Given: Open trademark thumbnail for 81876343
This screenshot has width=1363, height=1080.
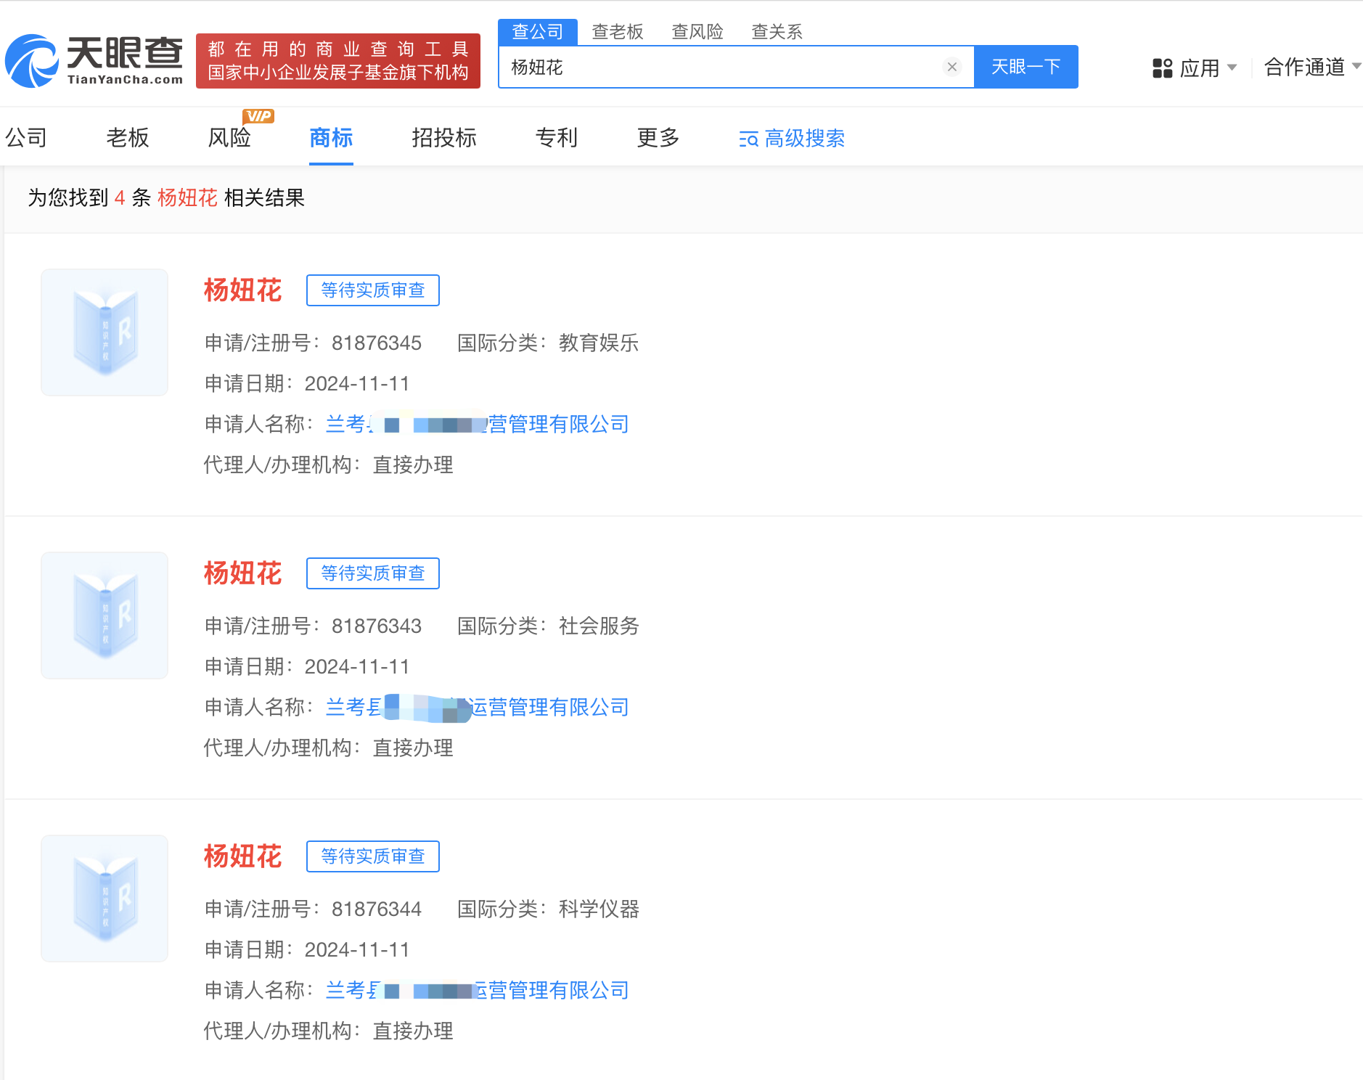Looking at the screenshot, I should [105, 615].
